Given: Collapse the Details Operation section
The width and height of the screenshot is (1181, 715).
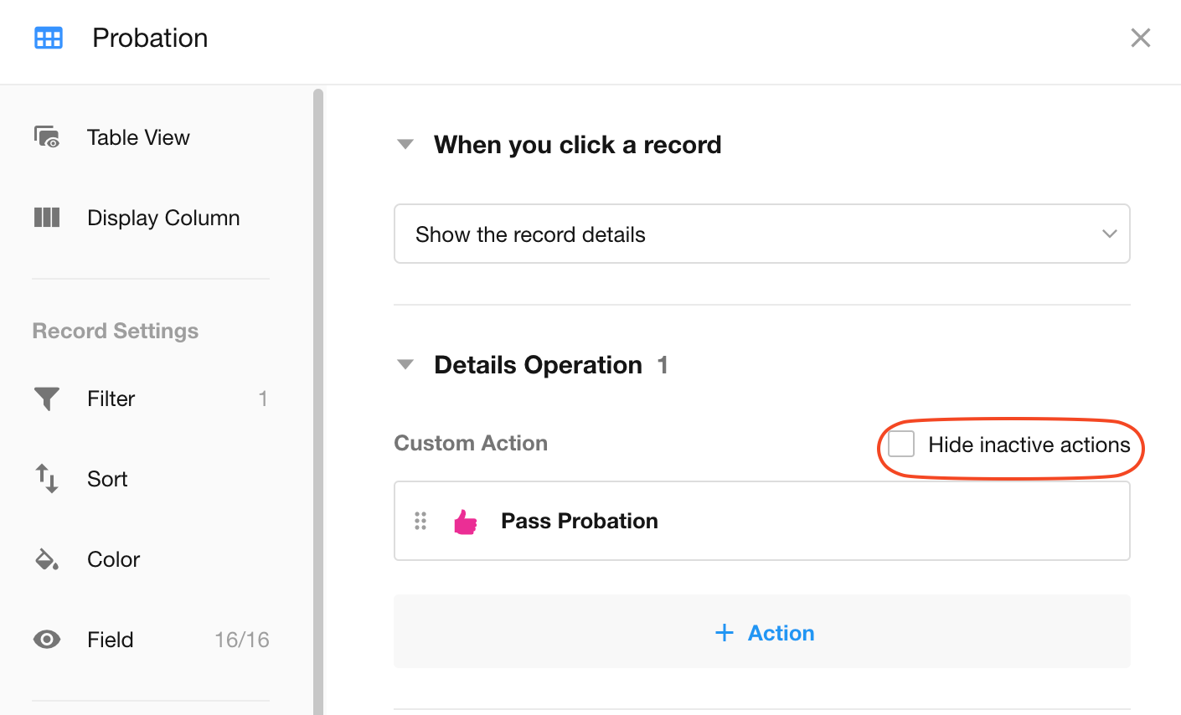Looking at the screenshot, I should [405, 365].
